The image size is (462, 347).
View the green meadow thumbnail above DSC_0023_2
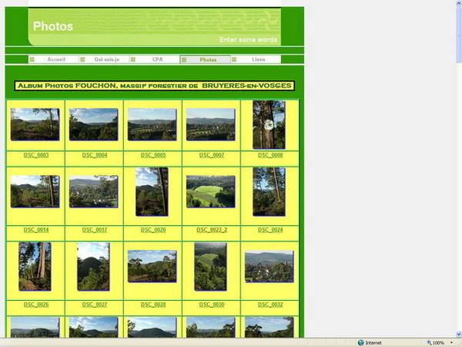point(211,191)
